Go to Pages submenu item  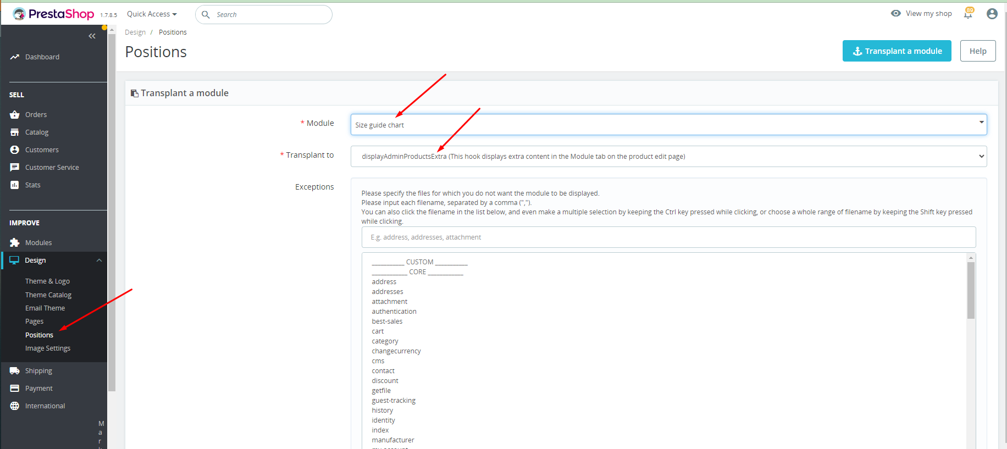point(34,321)
